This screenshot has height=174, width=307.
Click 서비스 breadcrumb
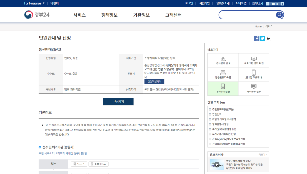click(x=269, y=26)
